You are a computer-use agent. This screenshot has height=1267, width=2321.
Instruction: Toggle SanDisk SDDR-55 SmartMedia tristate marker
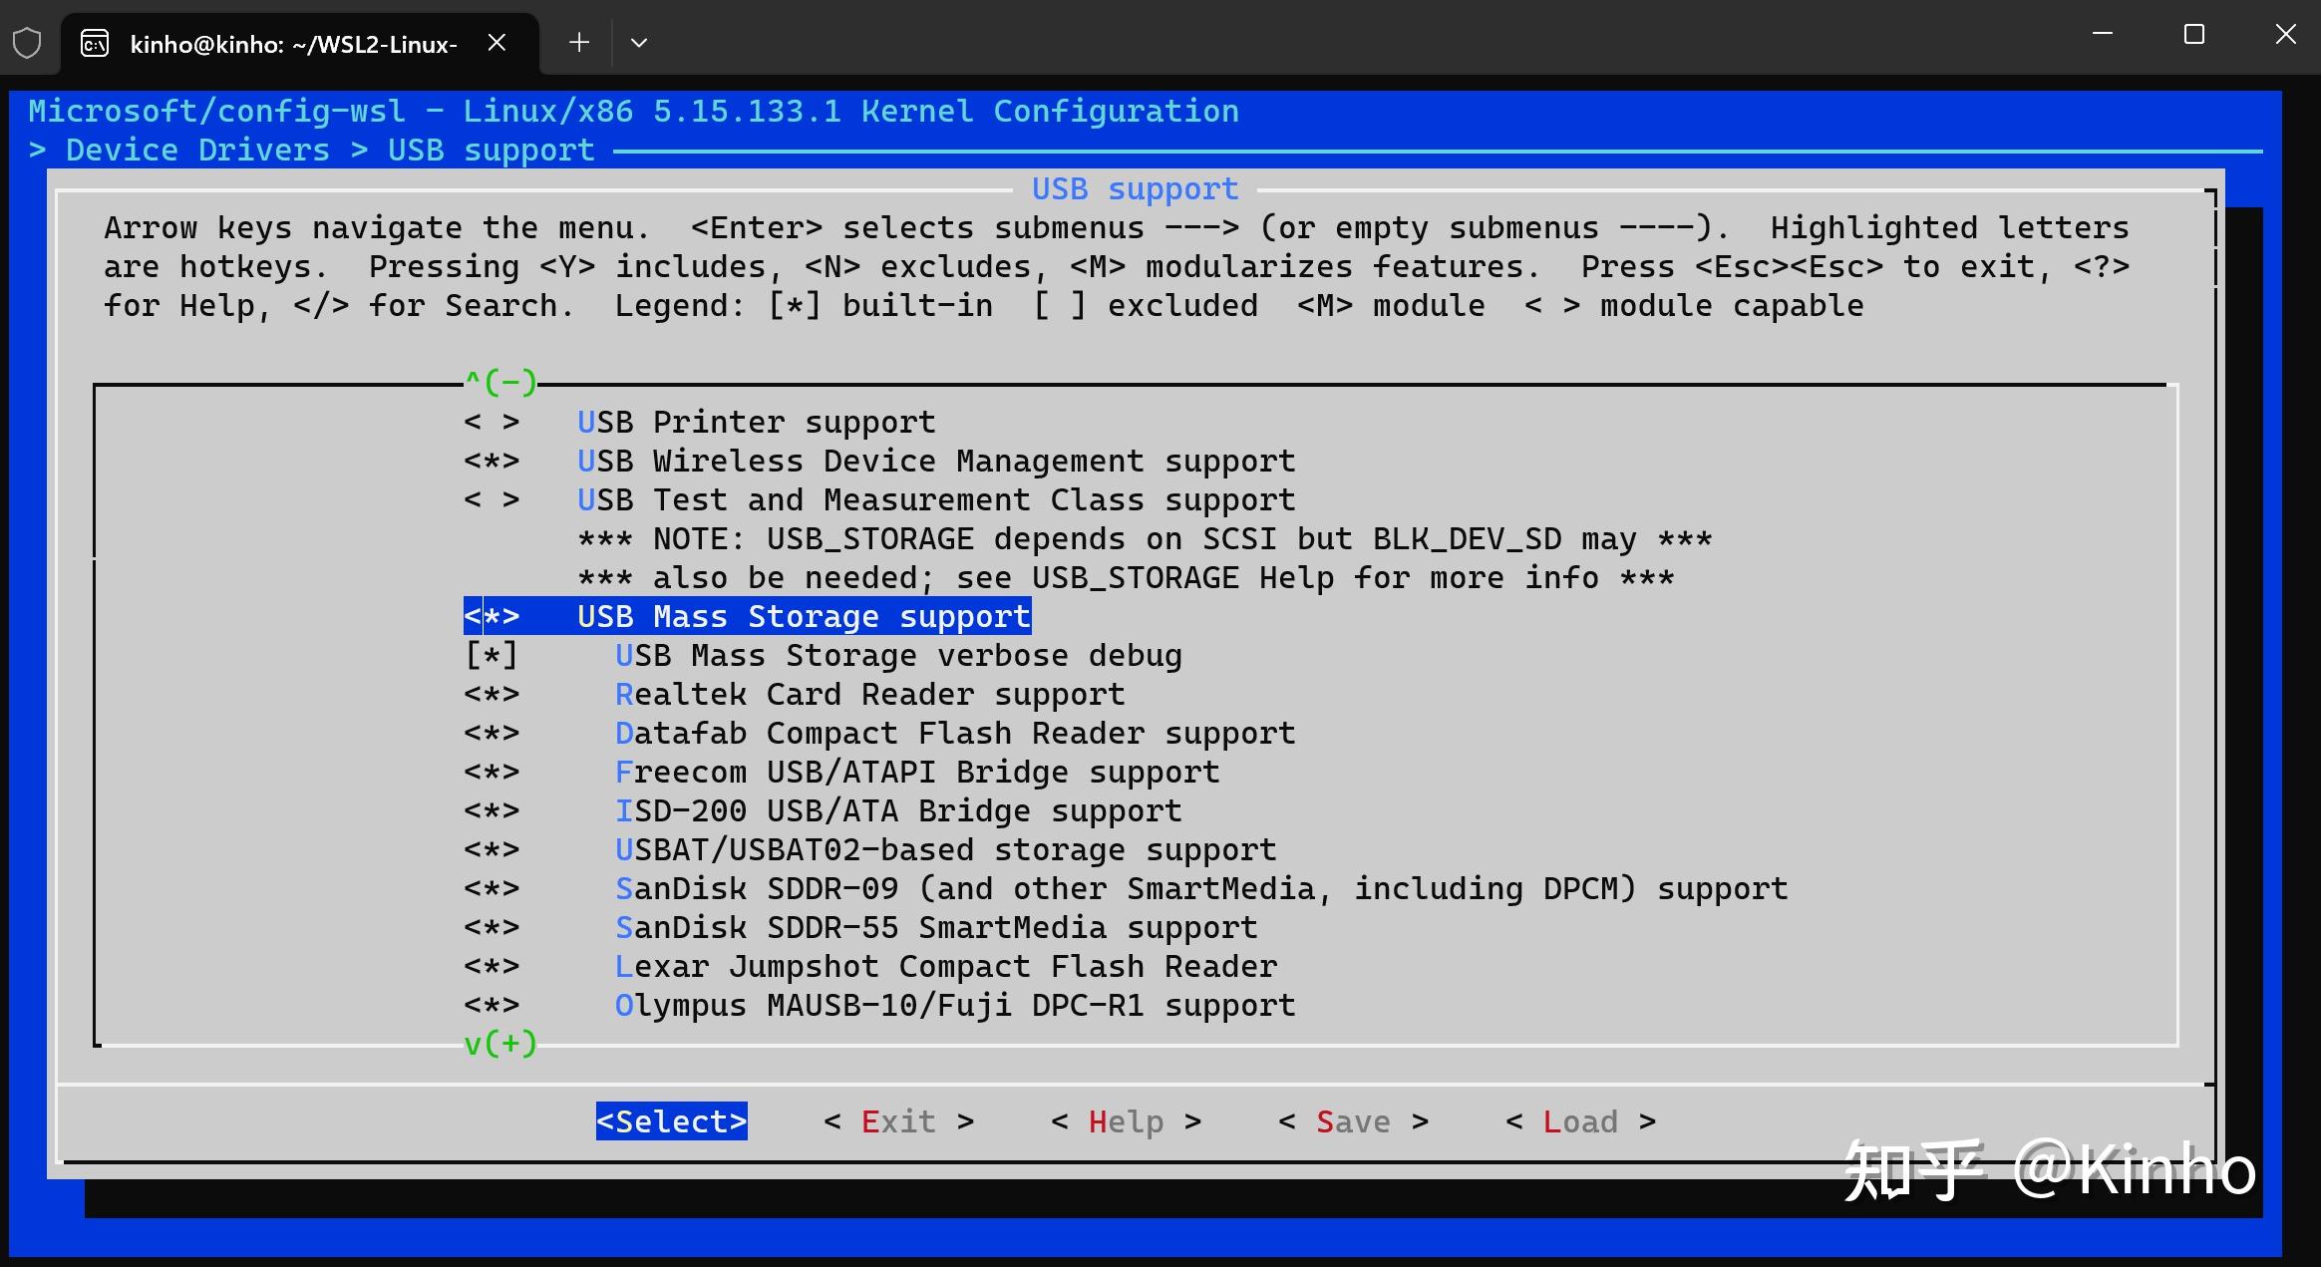(491, 928)
